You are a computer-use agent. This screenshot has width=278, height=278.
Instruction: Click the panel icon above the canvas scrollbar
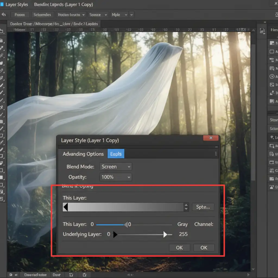pyautogui.click(x=262, y=31)
